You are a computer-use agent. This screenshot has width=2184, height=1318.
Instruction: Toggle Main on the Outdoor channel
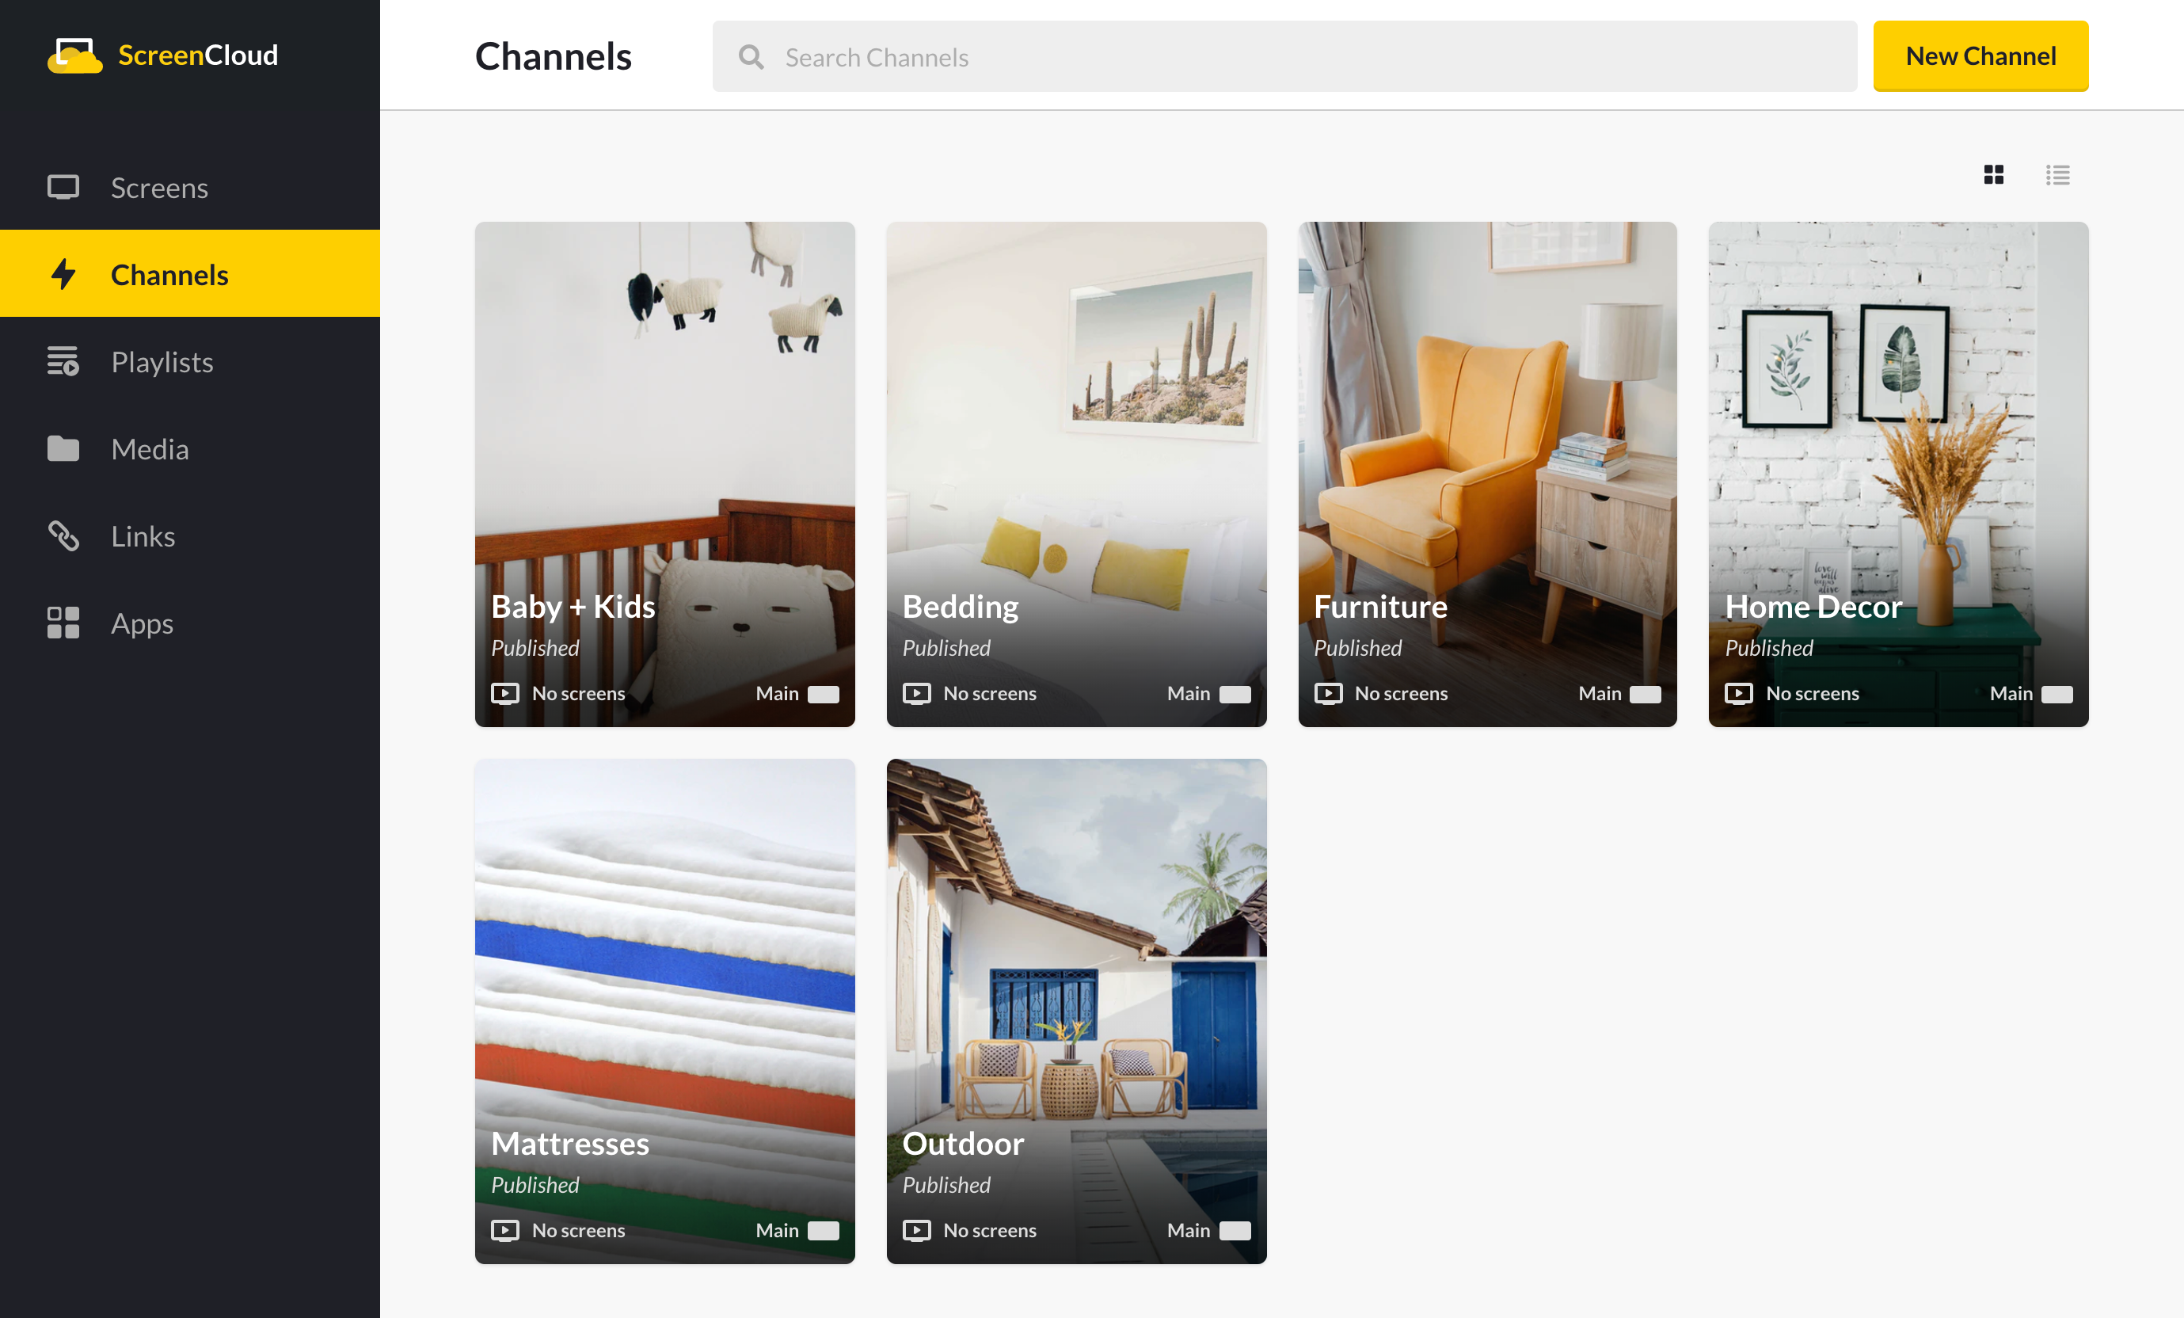tap(1236, 1230)
